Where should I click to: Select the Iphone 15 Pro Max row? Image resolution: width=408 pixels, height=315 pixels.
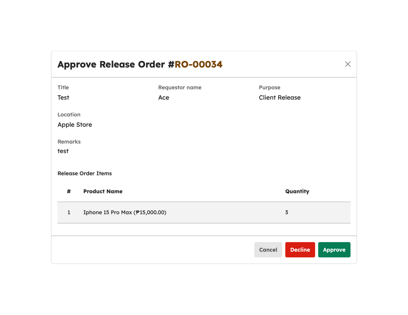click(x=204, y=212)
